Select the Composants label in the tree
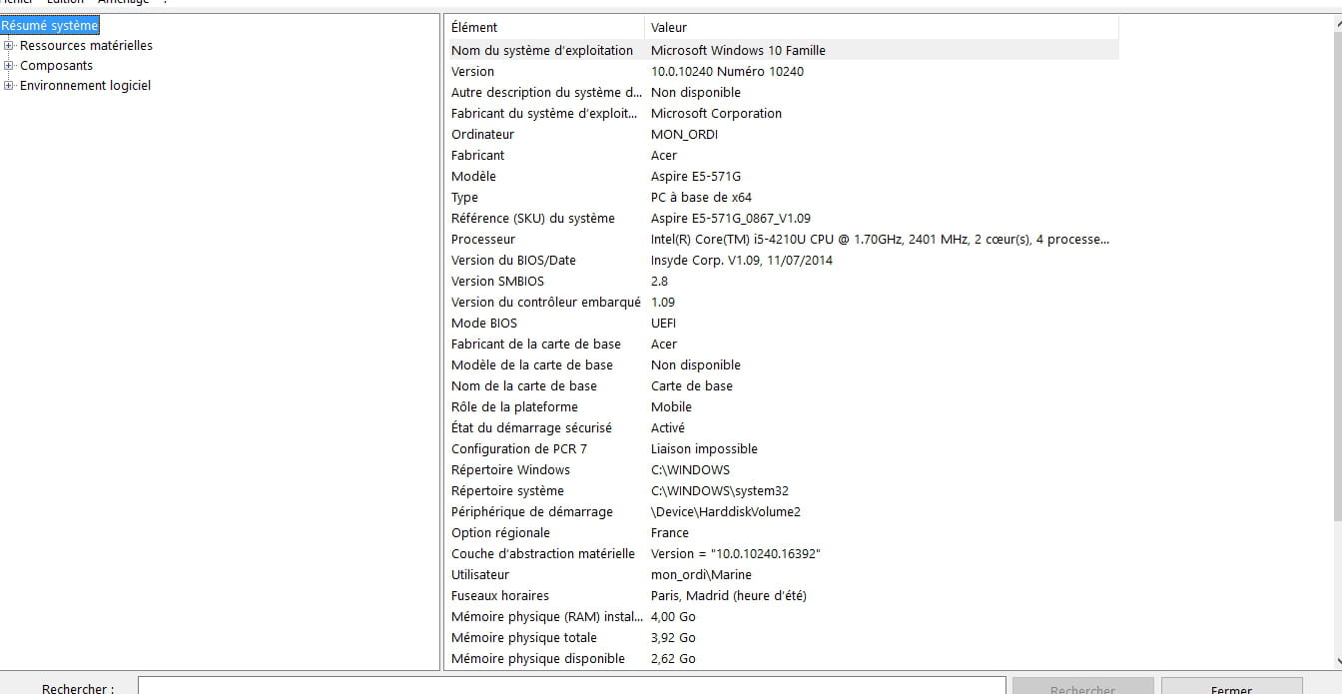 coord(56,65)
